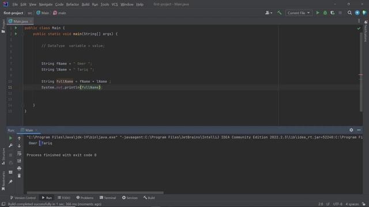Rerun Main using the run panel play icon
This screenshot has height=207, width=369.
click(10, 138)
